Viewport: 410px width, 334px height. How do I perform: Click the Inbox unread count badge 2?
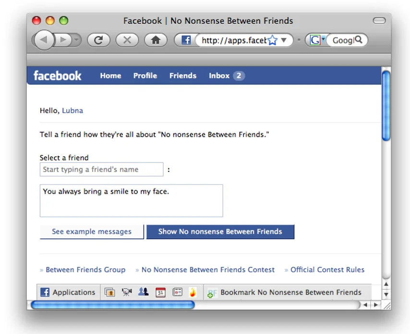pyautogui.click(x=239, y=76)
